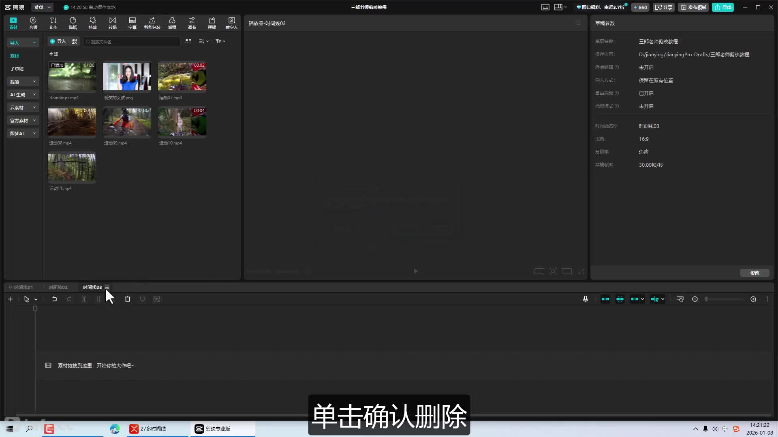Open the Transitions (转场) panel
Viewport: 778px width, 437px height.
pyautogui.click(x=113, y=23)
